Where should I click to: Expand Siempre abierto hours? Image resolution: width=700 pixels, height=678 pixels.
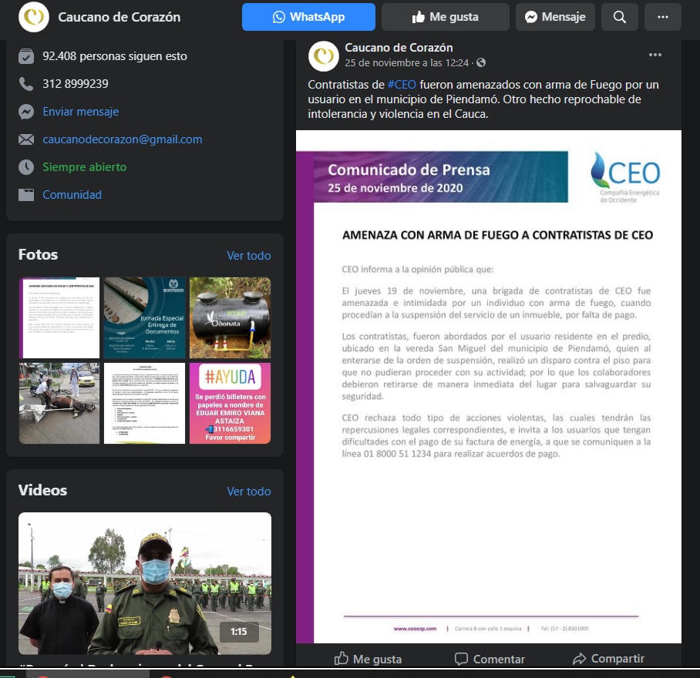tap(84, 167)
